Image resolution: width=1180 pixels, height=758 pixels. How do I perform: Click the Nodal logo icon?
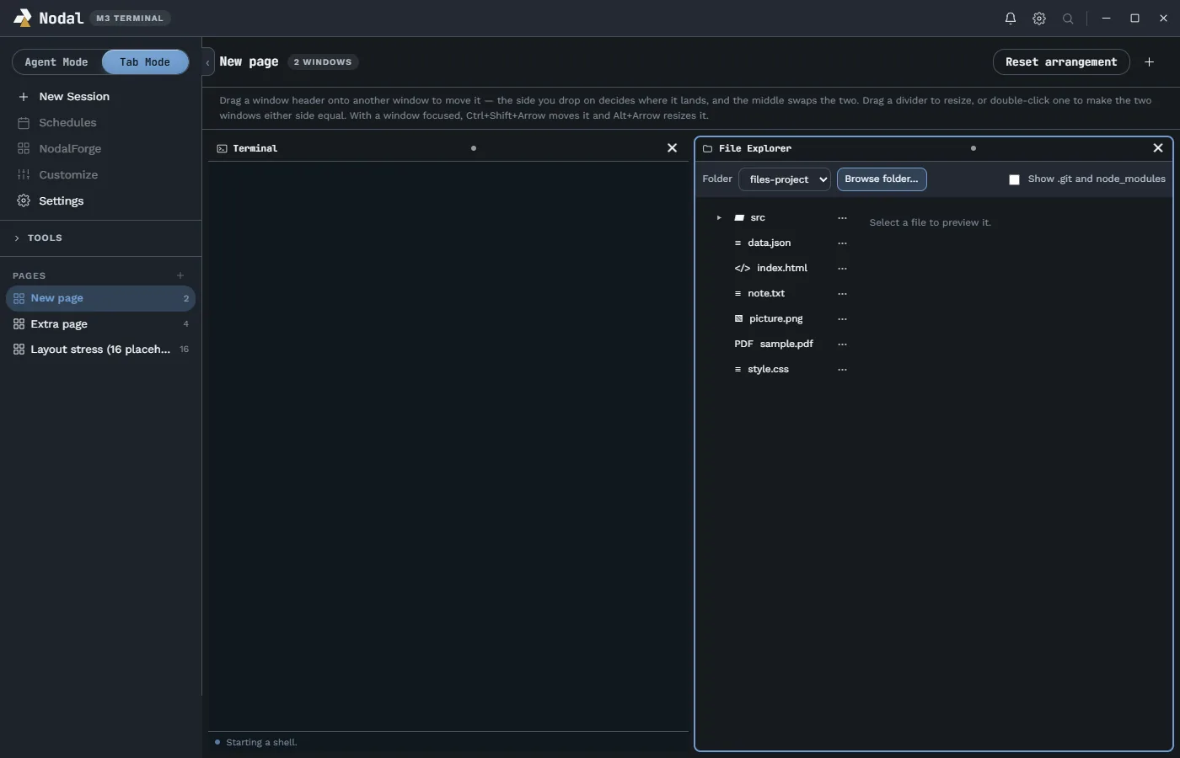pyautogui.click(x=23, y=18)
